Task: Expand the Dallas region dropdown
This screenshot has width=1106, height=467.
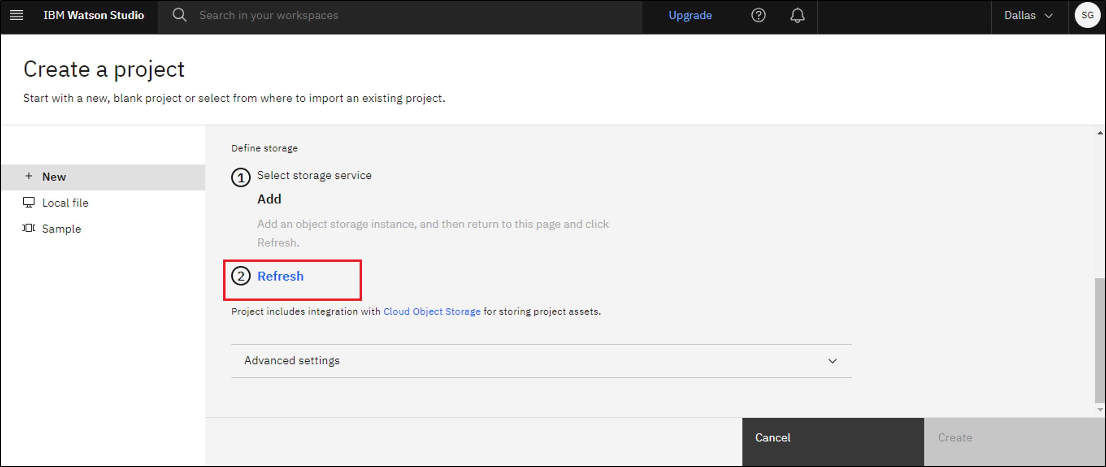Action: [x=1028, y=15]
